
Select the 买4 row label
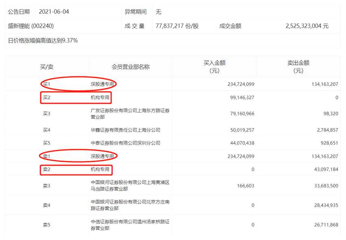tap(46, 130)
